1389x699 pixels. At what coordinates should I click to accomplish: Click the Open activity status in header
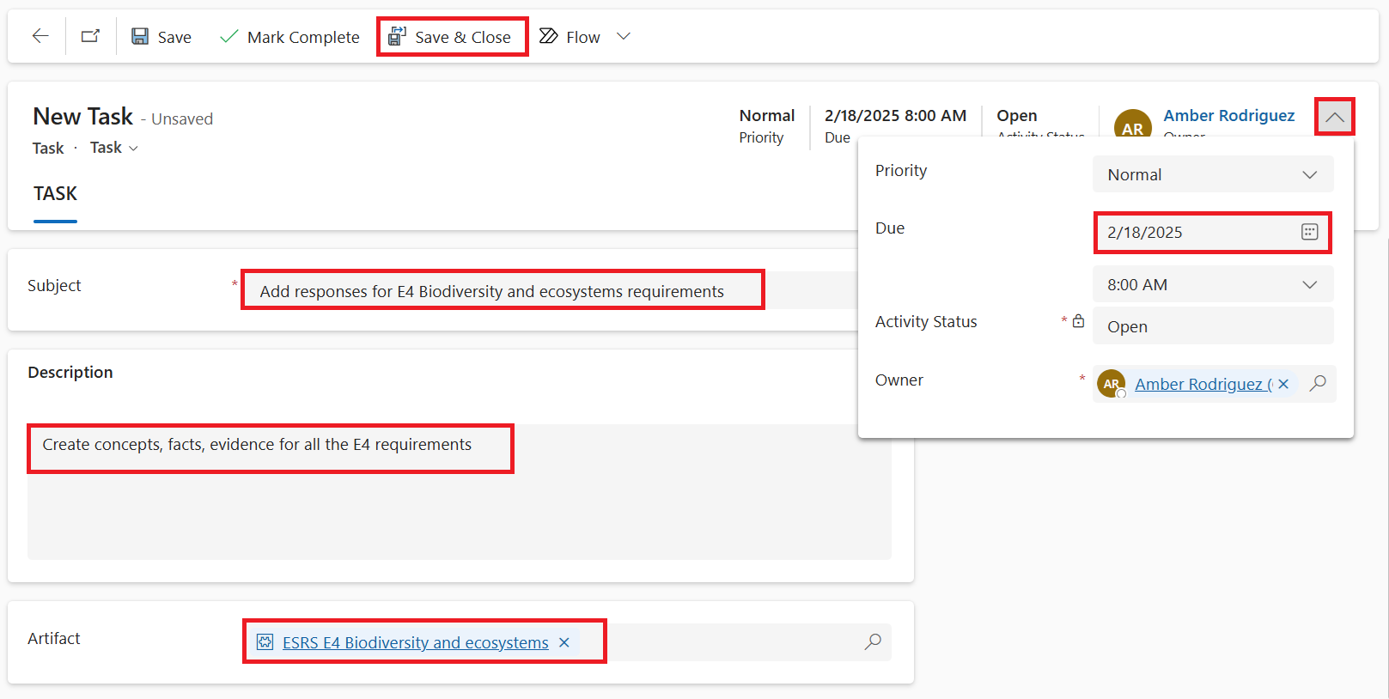[x=1017, y=115]
